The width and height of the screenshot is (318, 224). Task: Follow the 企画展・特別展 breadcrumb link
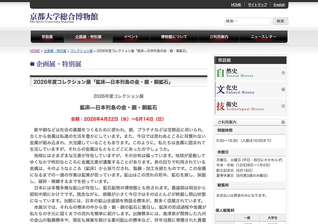coord(55,51)
